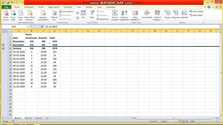Open the Group dropdown
The height and width of the screenshot is (125, 223).
167,19
